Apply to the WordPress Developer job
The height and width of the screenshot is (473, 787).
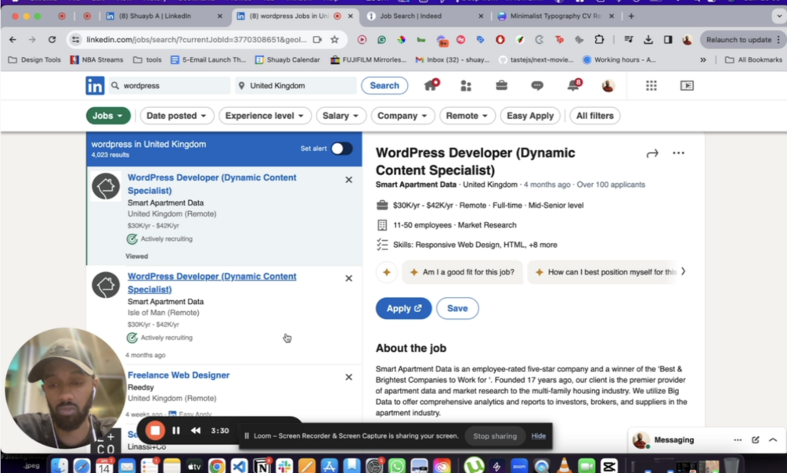[403, 308]
